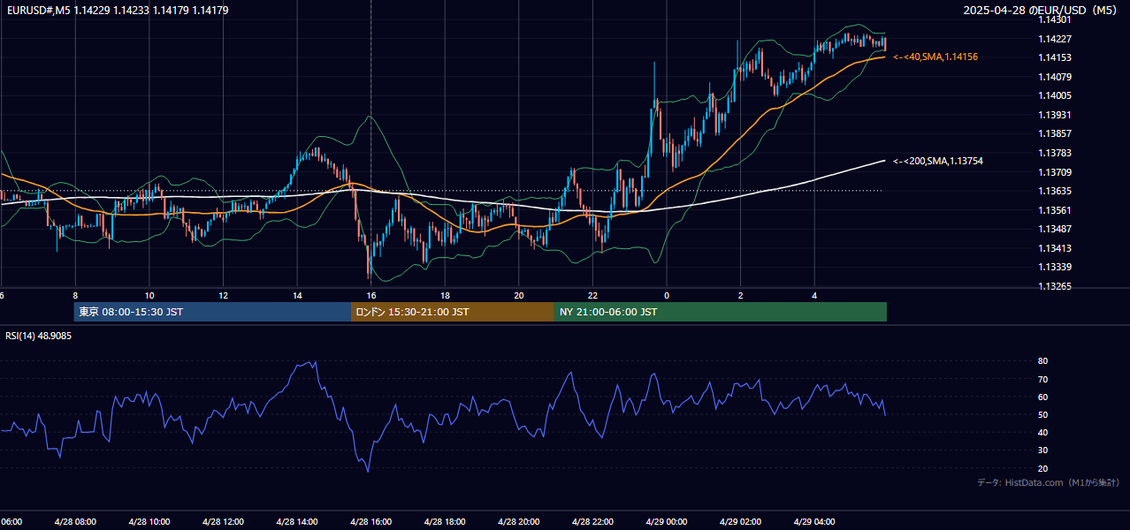Click RSI level 70 on scale

click(x=1042, y=379)
